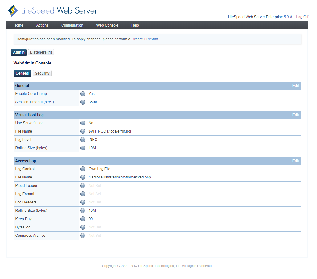Open help icon for Access Log Rolling Size
Screen dimensions: 317x279
click(x=83, y=211)
